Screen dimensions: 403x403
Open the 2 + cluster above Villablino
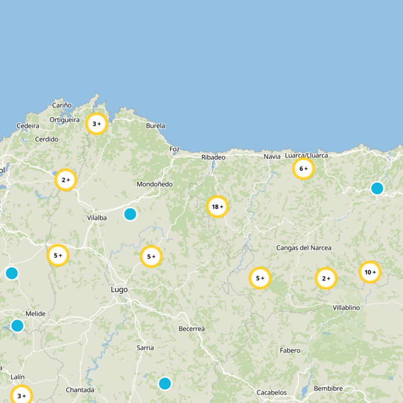[x=326, y=279]
